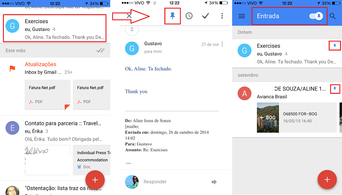The height and width of the screenshot is (195, 342).
Task: Tap the Entrada title
Action: click(x=268, y=16)
